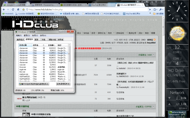Click the 統計 forum navigation link
This screenshot has width=190, height=118.
[x=140, y=33]
